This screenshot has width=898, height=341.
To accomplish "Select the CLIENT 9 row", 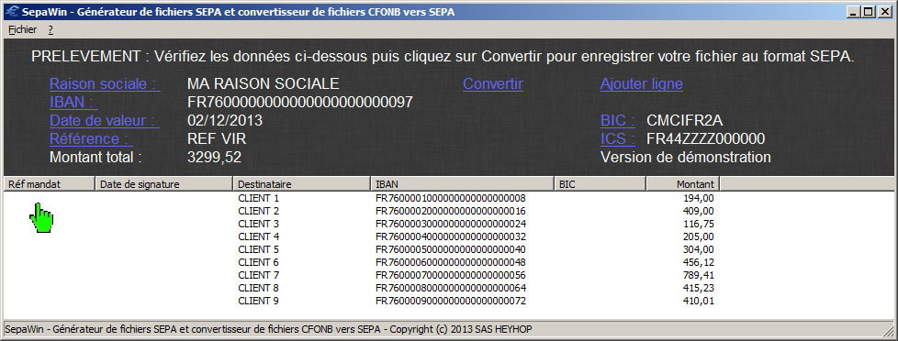I will (361, 301).
